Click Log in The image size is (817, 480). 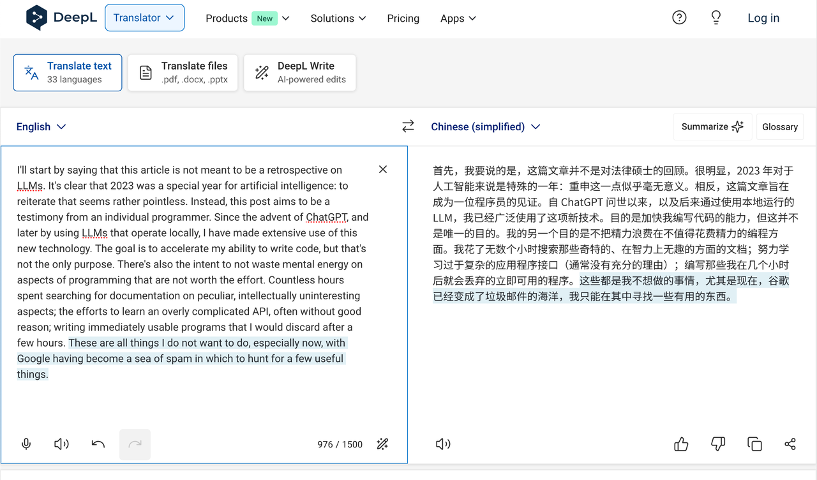click(763, 18)
